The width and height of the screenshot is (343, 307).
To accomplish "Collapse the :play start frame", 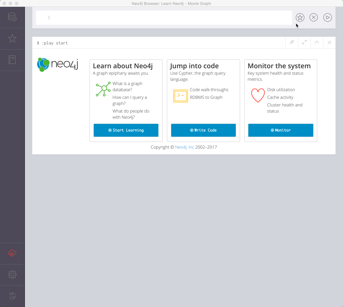I will coord(317,43).
